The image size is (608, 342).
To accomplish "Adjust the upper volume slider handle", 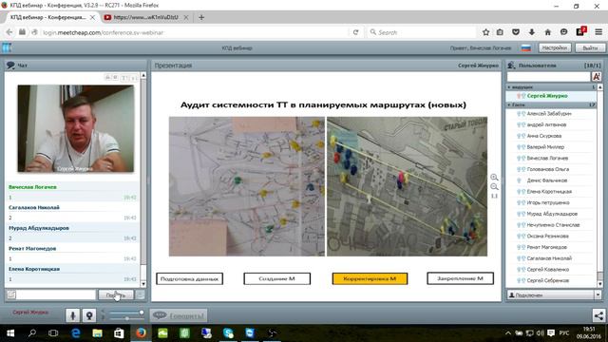I will pyautogui.click(x=142, y=313).
